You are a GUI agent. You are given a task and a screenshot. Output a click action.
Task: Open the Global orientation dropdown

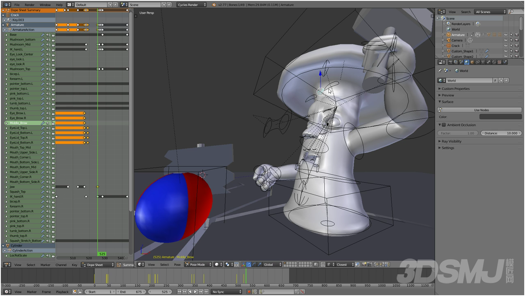point(272,265)
